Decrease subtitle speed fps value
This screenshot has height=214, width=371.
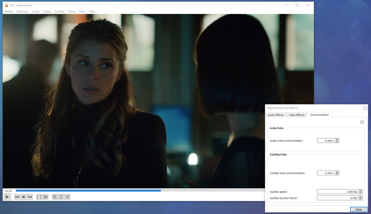point(361,193)
